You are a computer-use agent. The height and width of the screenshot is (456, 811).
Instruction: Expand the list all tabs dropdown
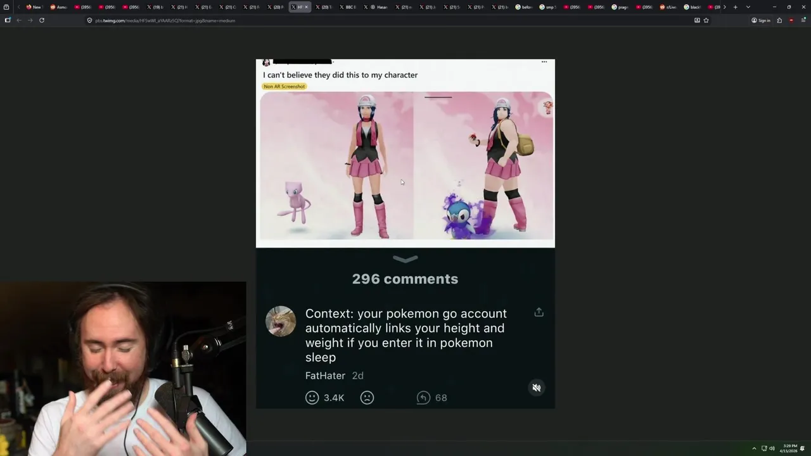click(748, 7)
